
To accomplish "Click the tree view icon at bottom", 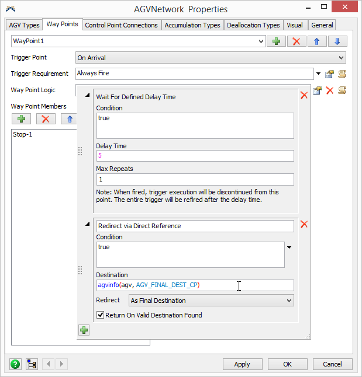I will click(31, 364).
